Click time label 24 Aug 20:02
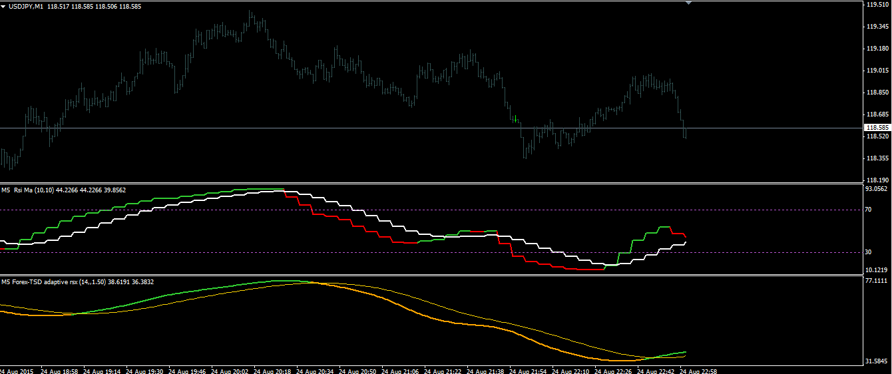Image resolution: width=892 pixels, height=374 pixels. pos(231,370)
